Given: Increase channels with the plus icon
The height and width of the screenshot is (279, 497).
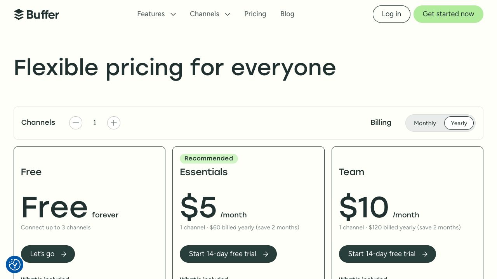Looking at the screenshot, I should pyautogui.click(x=114, y=123).
